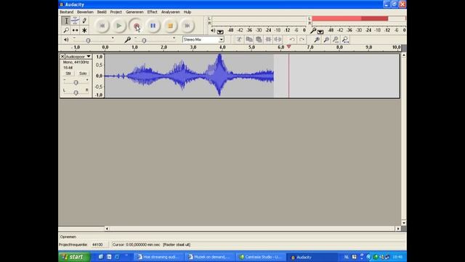This screenshot has width=465, height=262.
Task: Click the Windows start button
Action: click(75, 257)
